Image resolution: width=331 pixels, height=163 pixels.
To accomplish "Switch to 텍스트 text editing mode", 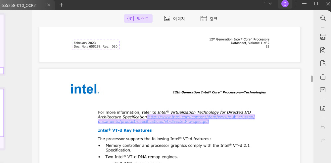I will (x=138, y=18).
